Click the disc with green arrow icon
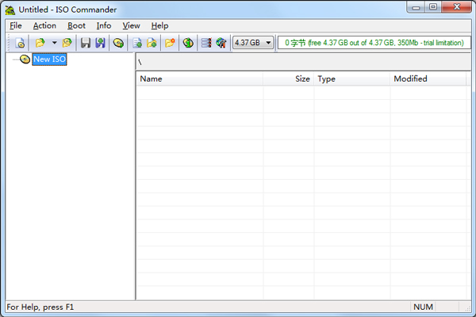 coord(118,43)
